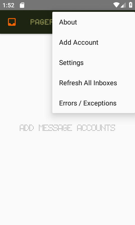Click the cellular signal strength icon
The width and height of the screenshot is (135, 225).
click(123, 5)
